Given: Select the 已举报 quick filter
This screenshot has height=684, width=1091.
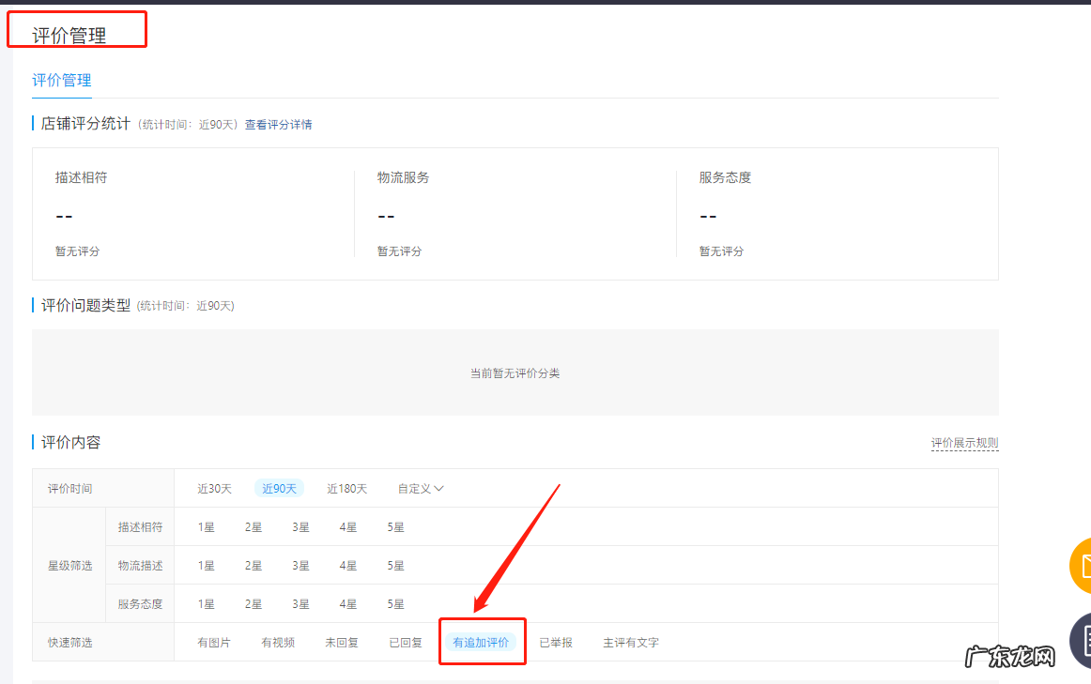Looking at the screenshot, I should point(556,642).
